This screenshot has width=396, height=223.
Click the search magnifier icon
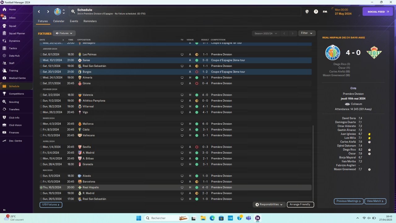coord(73,12)
